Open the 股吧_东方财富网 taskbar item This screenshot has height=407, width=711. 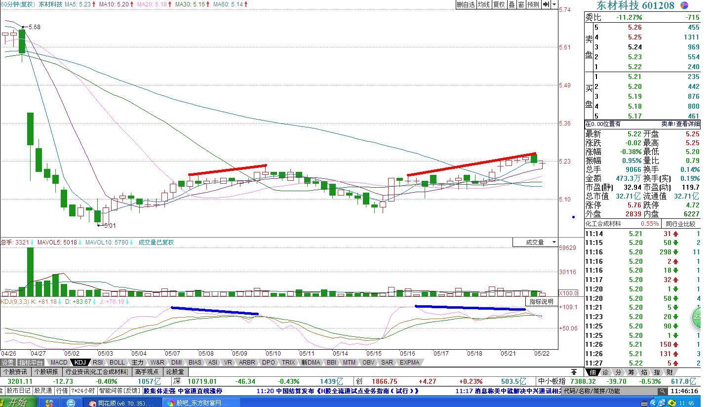coord(201,403)
